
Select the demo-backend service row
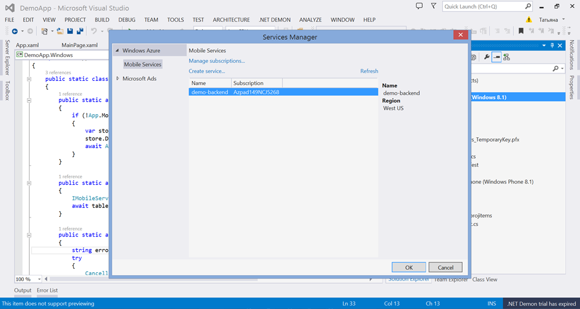(283, 92)
